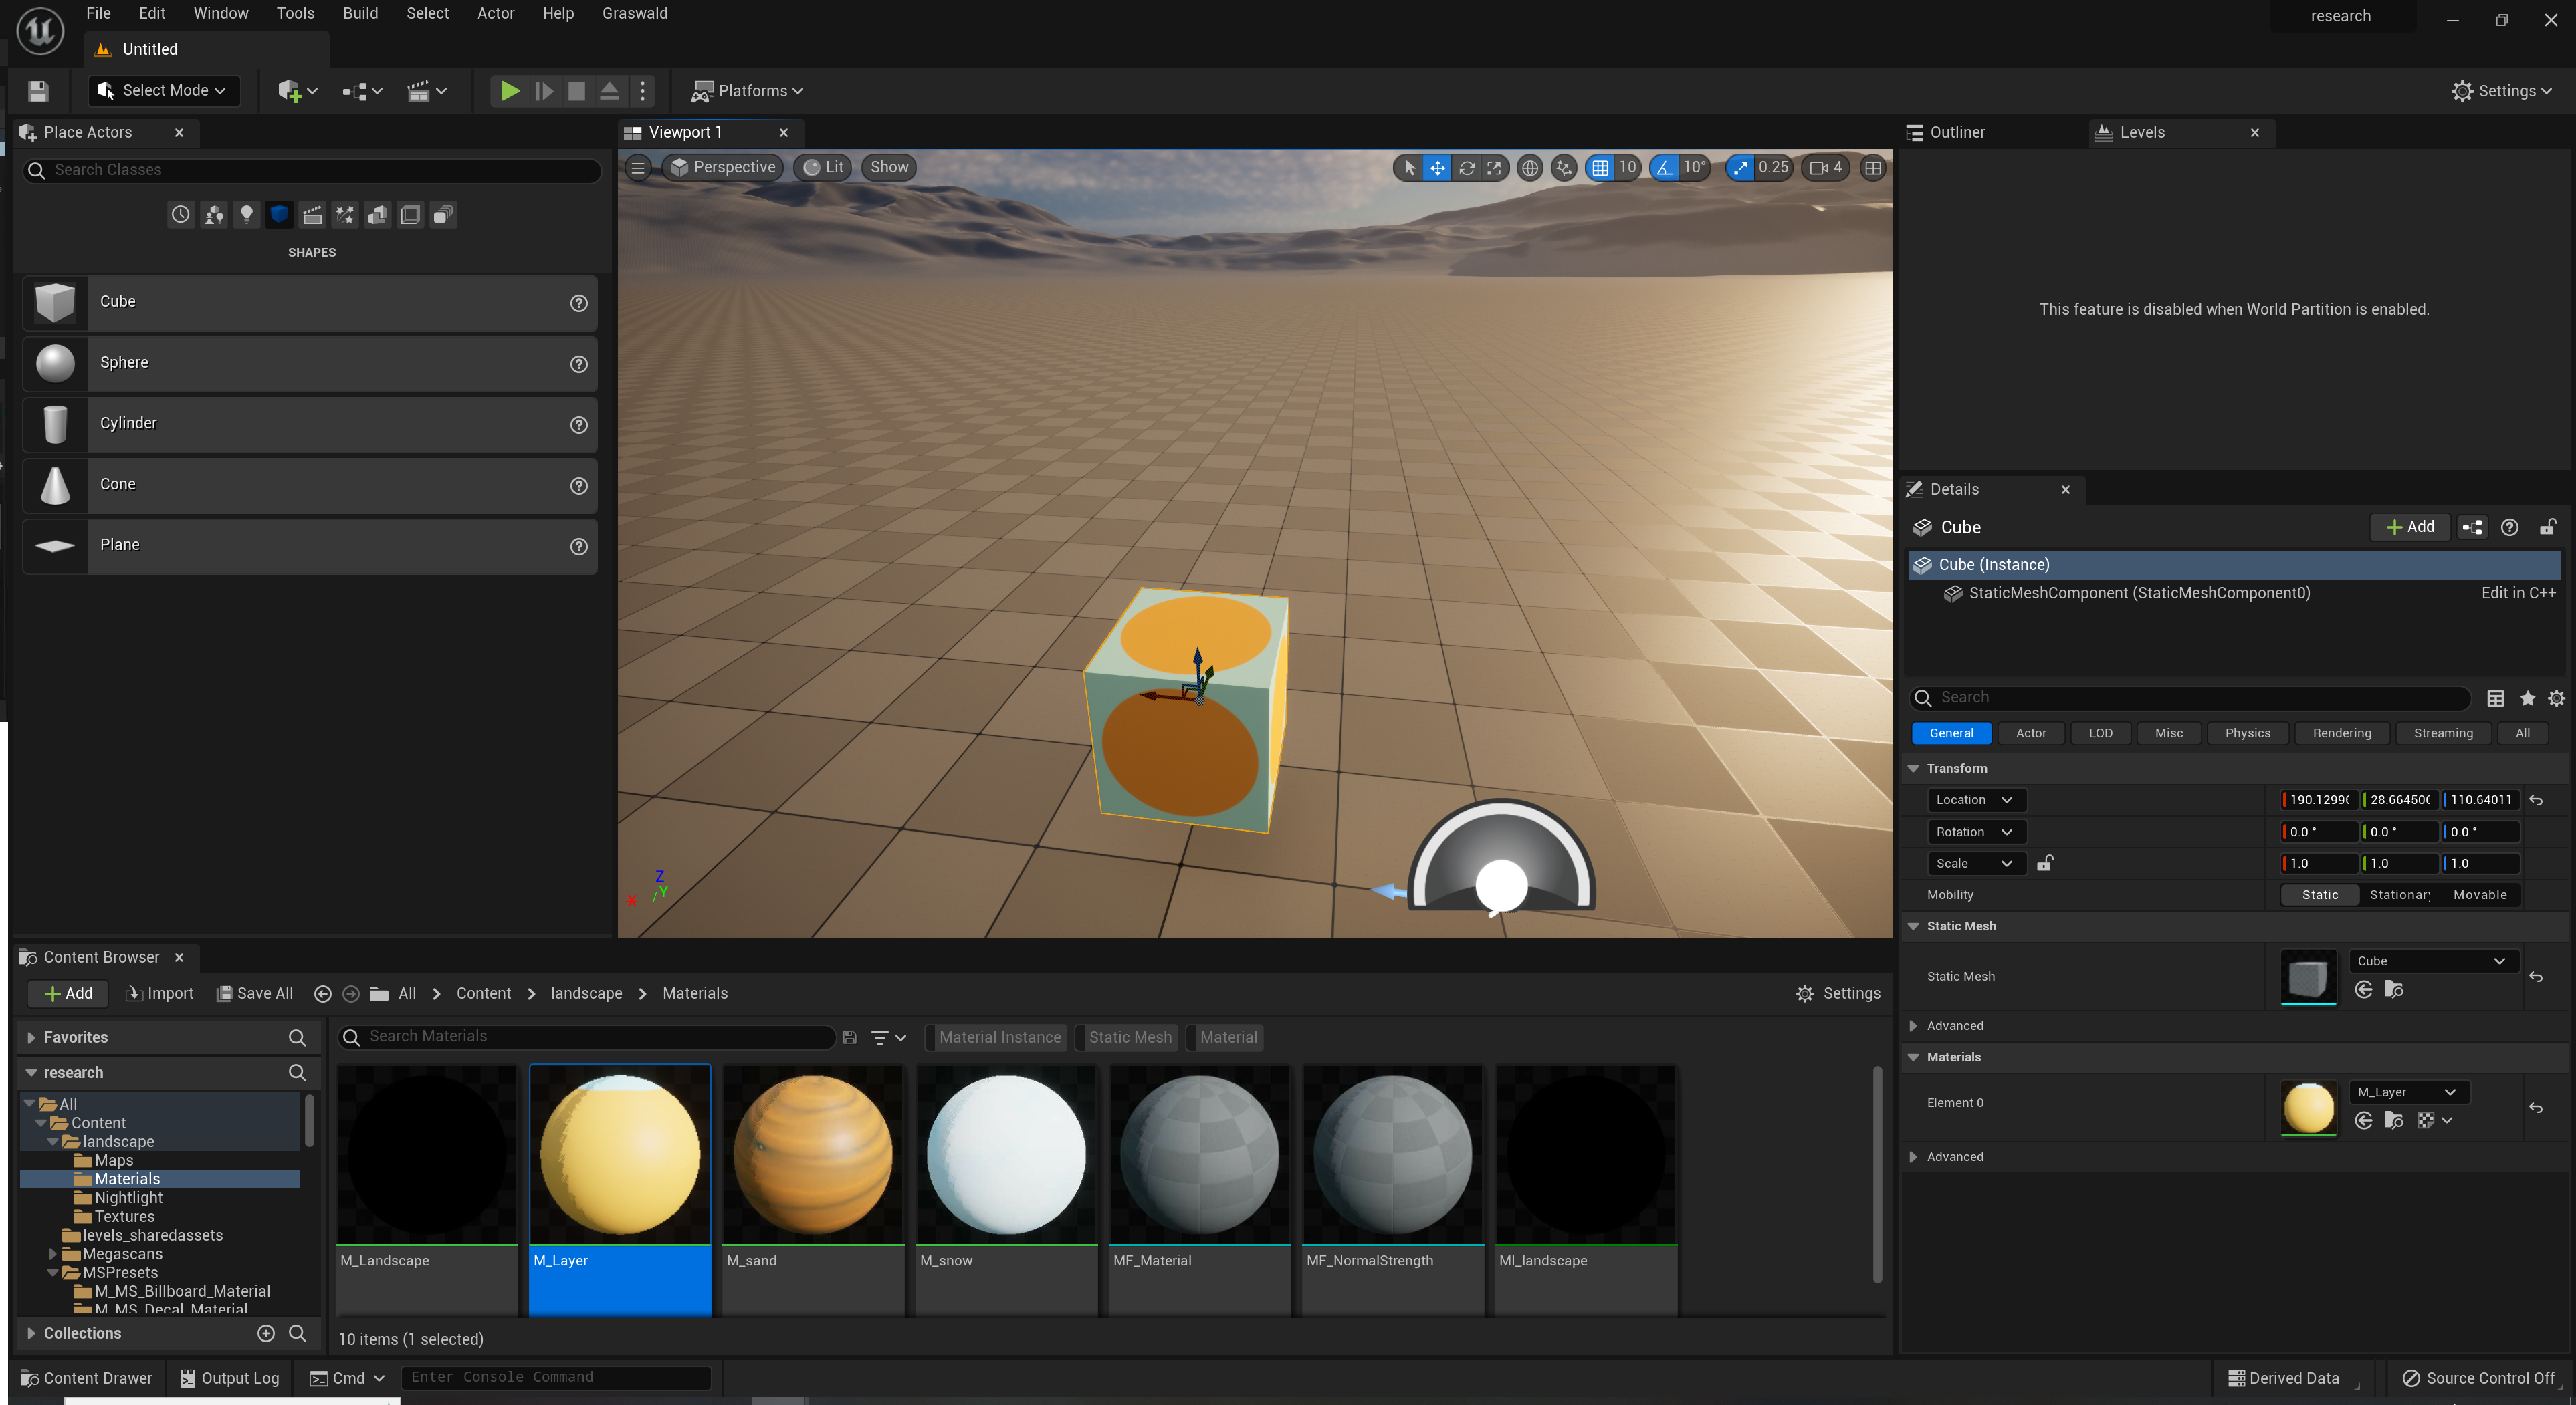The image size is (2576, 1405).
Task: Click the Eject button in play toolbar
Action: (x=609, y=91)
